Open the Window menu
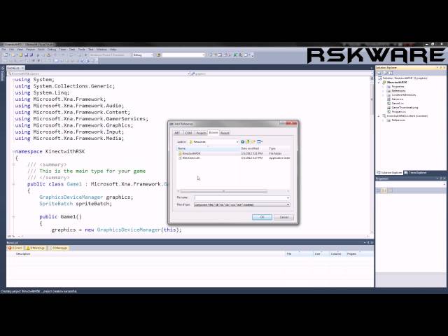The width and height of the screenshot is (448, 336). click(101, 50)
